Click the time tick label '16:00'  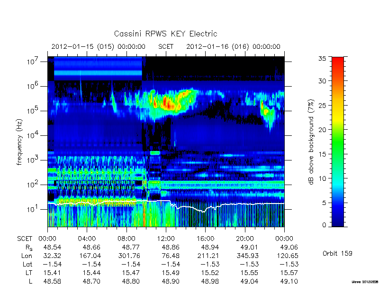tap(206, 239)
